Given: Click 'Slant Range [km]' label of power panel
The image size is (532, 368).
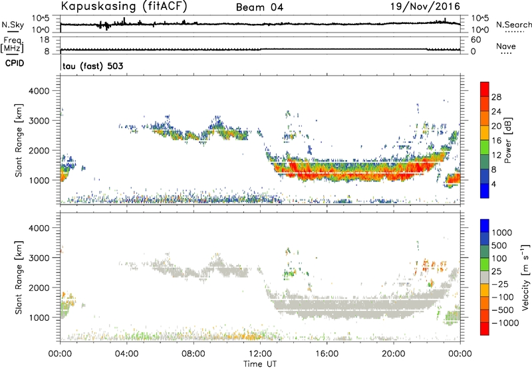Looking at the screenshot, I should click(x=19, y=140).
